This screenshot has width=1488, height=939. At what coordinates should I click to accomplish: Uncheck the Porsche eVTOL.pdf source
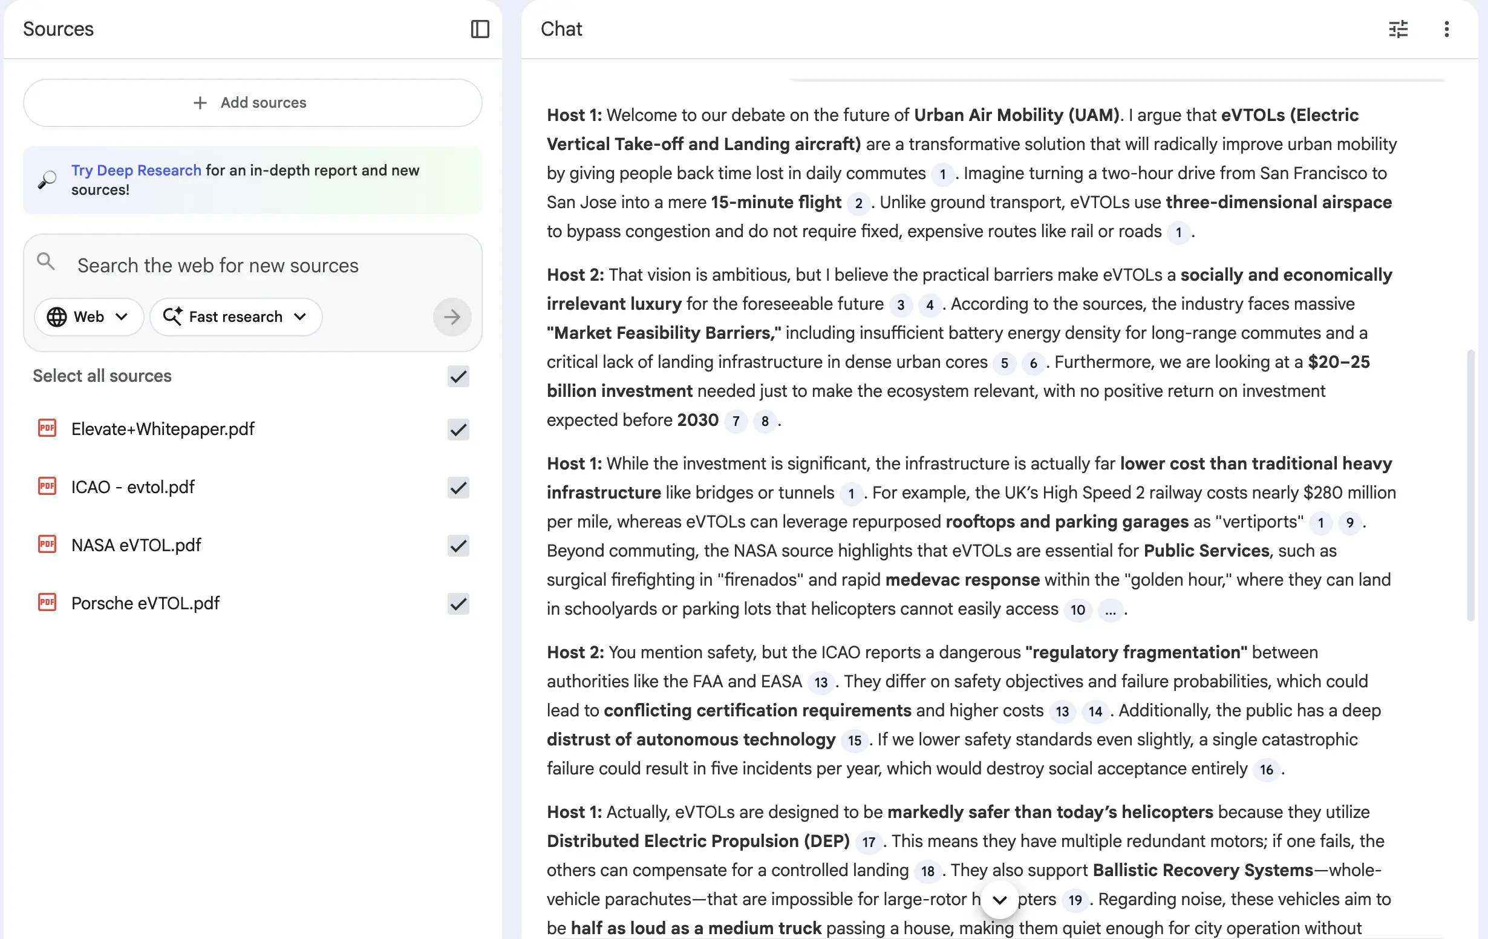point(458,603)
